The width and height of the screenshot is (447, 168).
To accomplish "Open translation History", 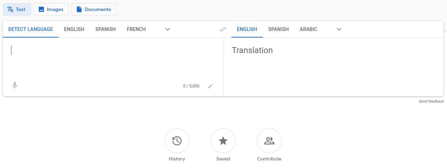I will 177,141.
